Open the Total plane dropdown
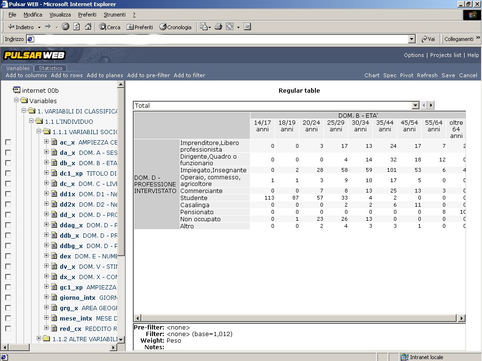Image resolution: width=482 pixels, height=361 pixels. pos(415,105)
